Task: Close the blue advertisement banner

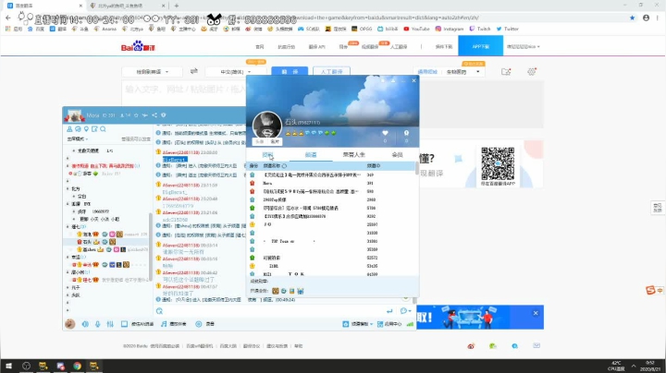Action: point(536,313)
